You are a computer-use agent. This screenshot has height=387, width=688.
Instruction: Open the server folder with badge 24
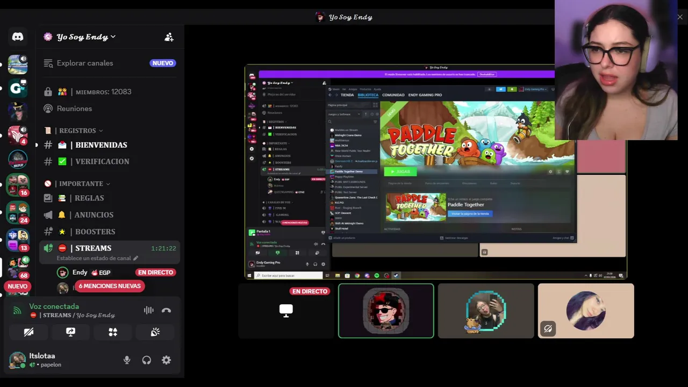[x=17, y=212]
